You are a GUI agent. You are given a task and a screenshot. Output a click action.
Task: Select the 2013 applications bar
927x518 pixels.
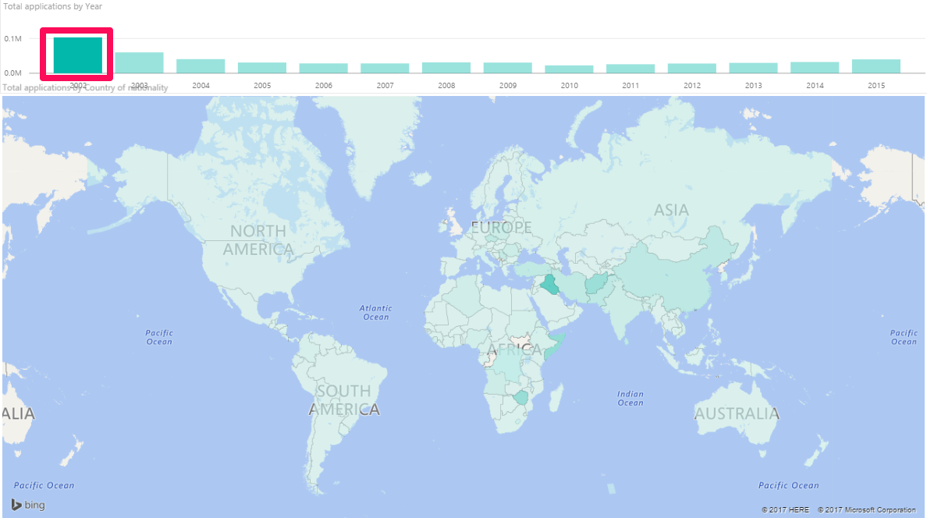(753, 68)
